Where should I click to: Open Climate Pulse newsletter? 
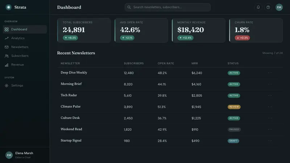coord(71,106)
